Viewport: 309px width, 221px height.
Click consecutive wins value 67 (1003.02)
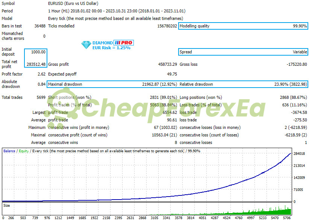click(165, 128)
